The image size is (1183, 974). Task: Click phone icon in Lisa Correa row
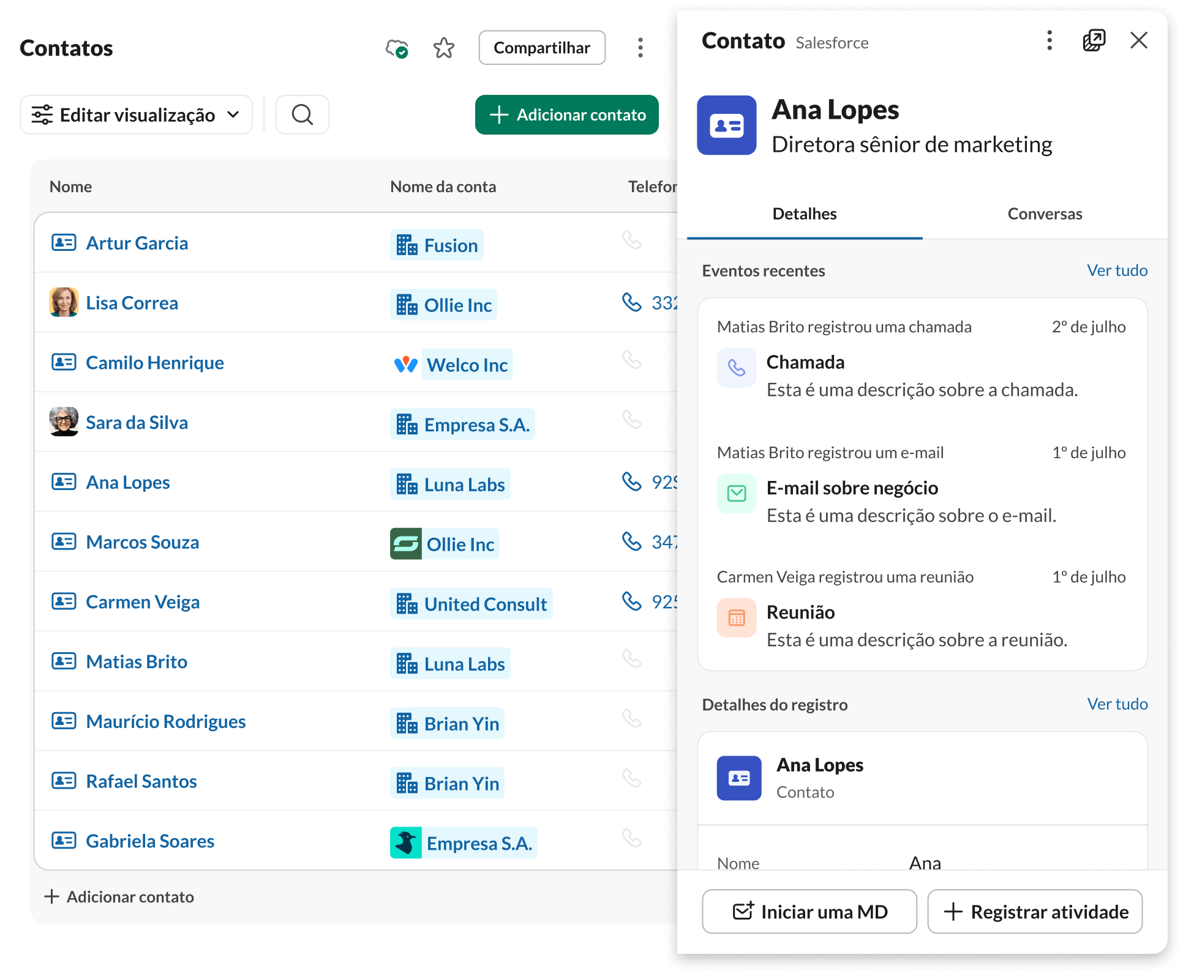pos(631,302)
